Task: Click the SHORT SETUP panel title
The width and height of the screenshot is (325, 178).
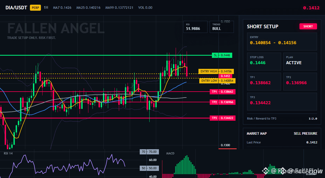Action: pyautogui.click(x=262, y=27)
